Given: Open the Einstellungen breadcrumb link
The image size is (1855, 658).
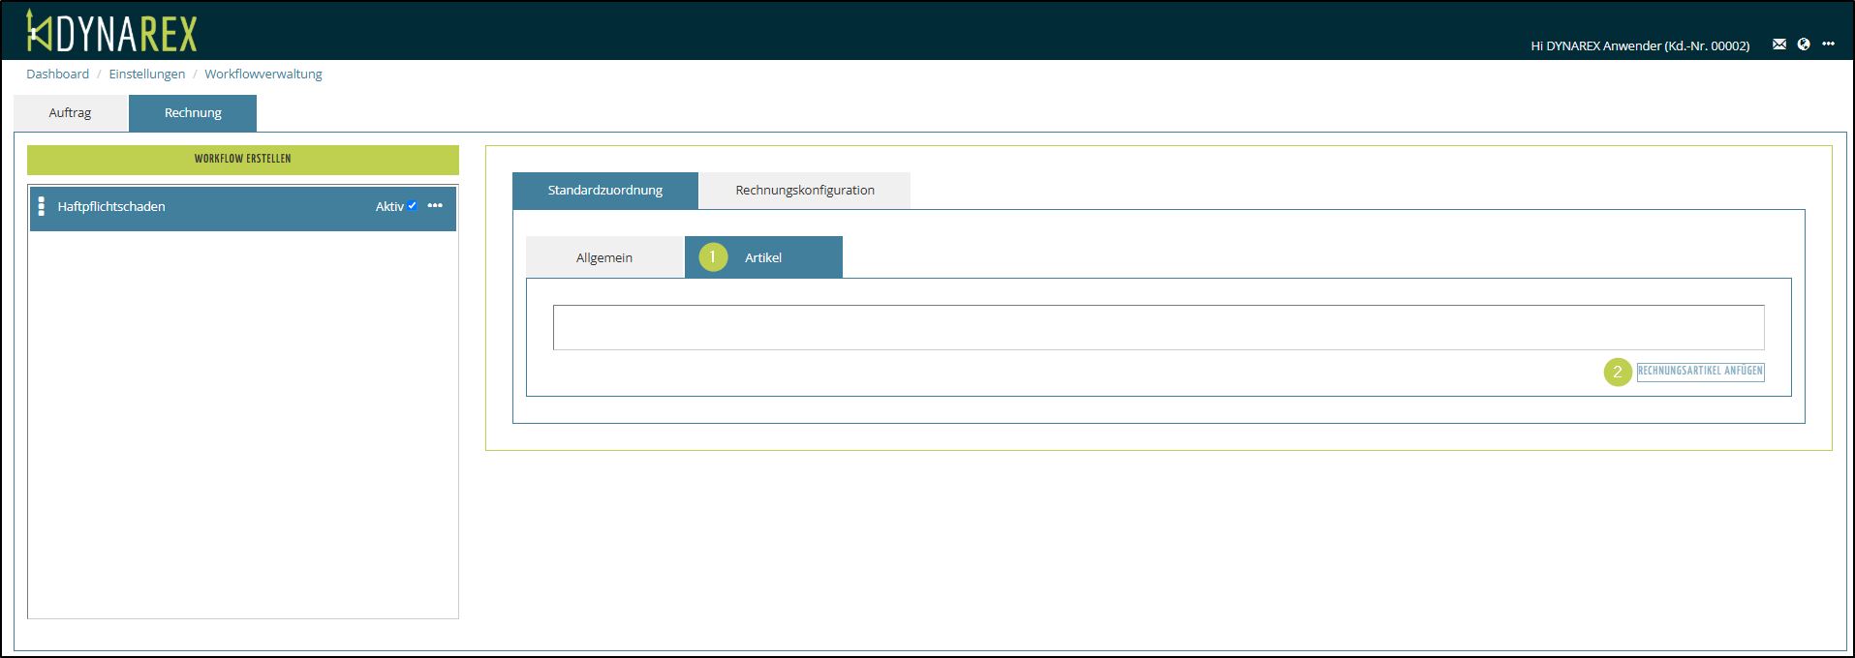Looking at the screenshot, I should (x=146, y=75).
